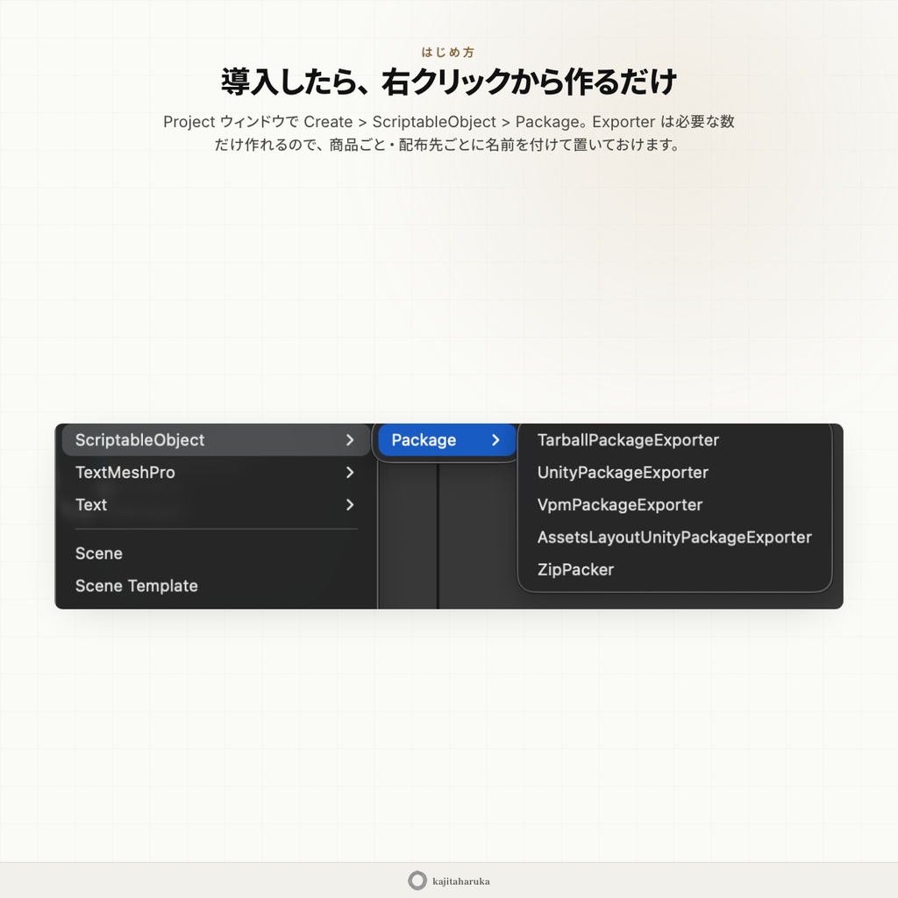Choose Scene Template menu item

coord(216,586)
